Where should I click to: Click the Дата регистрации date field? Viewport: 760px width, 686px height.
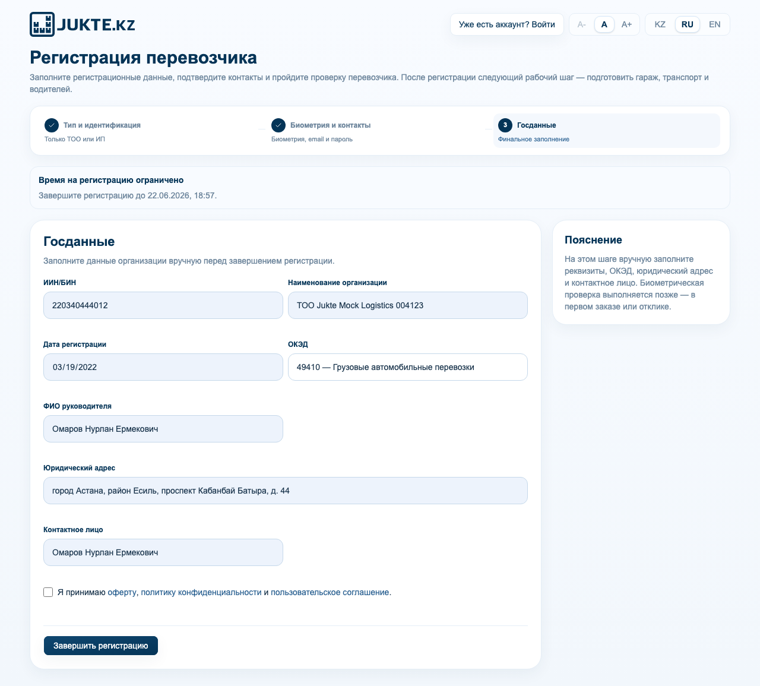163,367
